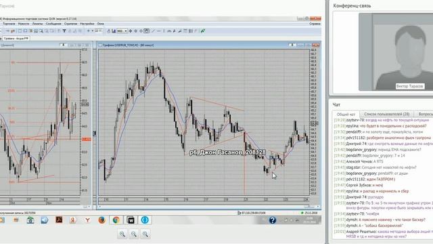Select the trend line drawing tool

click(153, 30)
